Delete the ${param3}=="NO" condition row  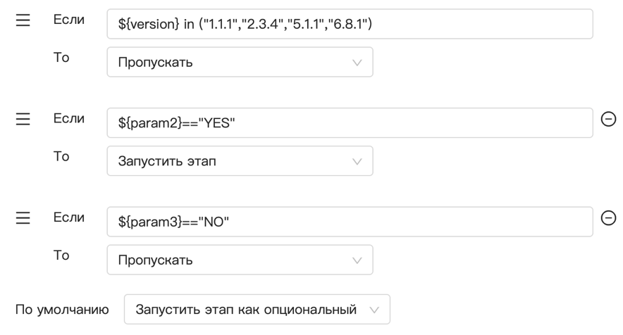pyautogui.click(x=607, y=219)
